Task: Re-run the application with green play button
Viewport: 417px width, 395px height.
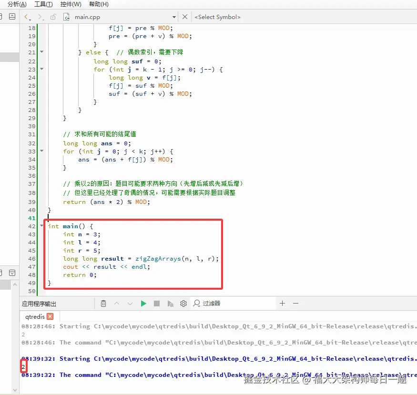Action: tap(143, 304)
